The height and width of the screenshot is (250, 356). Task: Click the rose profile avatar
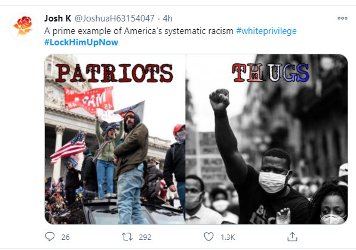click(x=23, y=27)
